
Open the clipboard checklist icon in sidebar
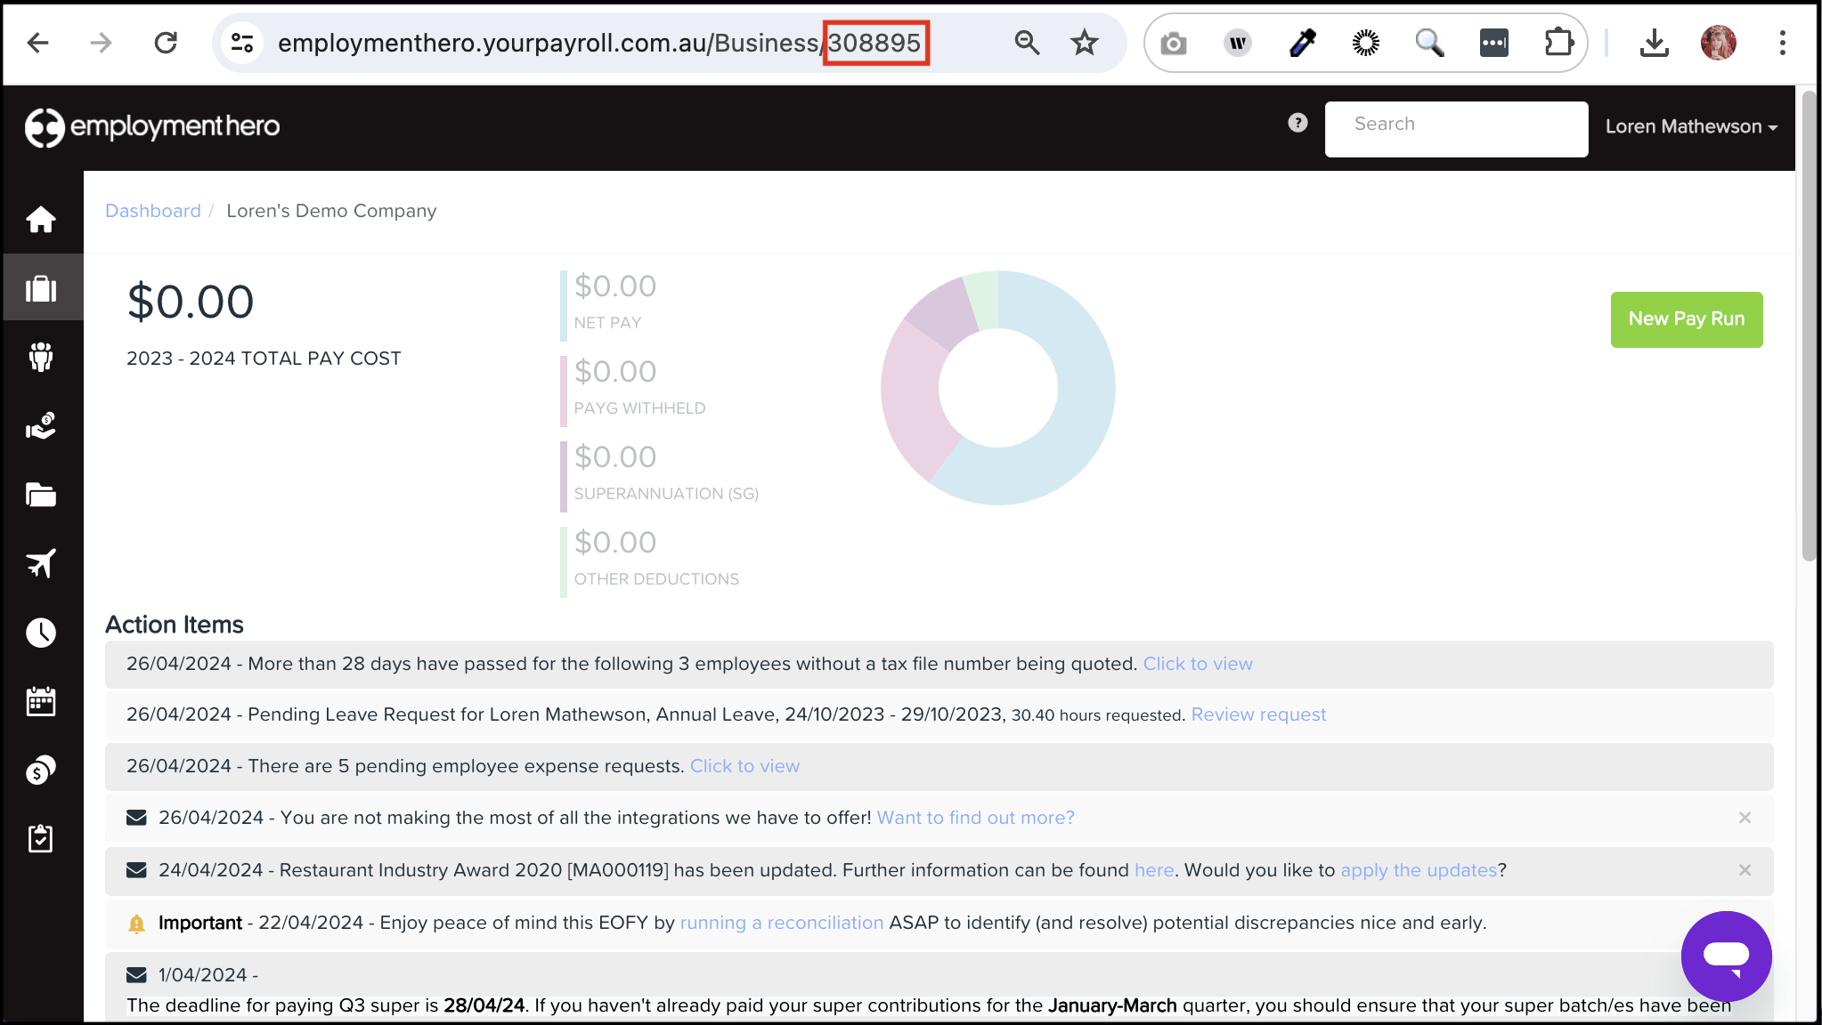coord(41,838)
